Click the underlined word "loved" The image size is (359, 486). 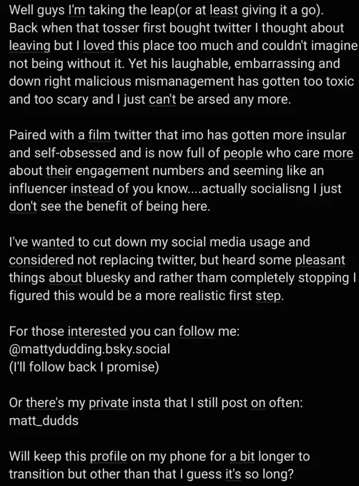tap(99, 46)
